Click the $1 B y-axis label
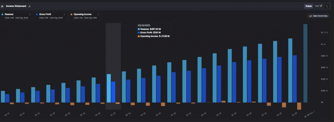The height and width of the screenshot is (122, 334). coord(323,44)
